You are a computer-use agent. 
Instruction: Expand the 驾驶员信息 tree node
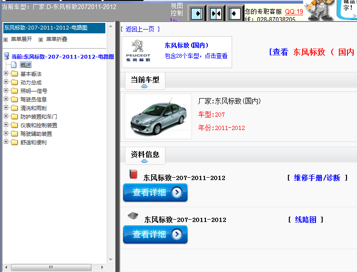click(6, 99)
